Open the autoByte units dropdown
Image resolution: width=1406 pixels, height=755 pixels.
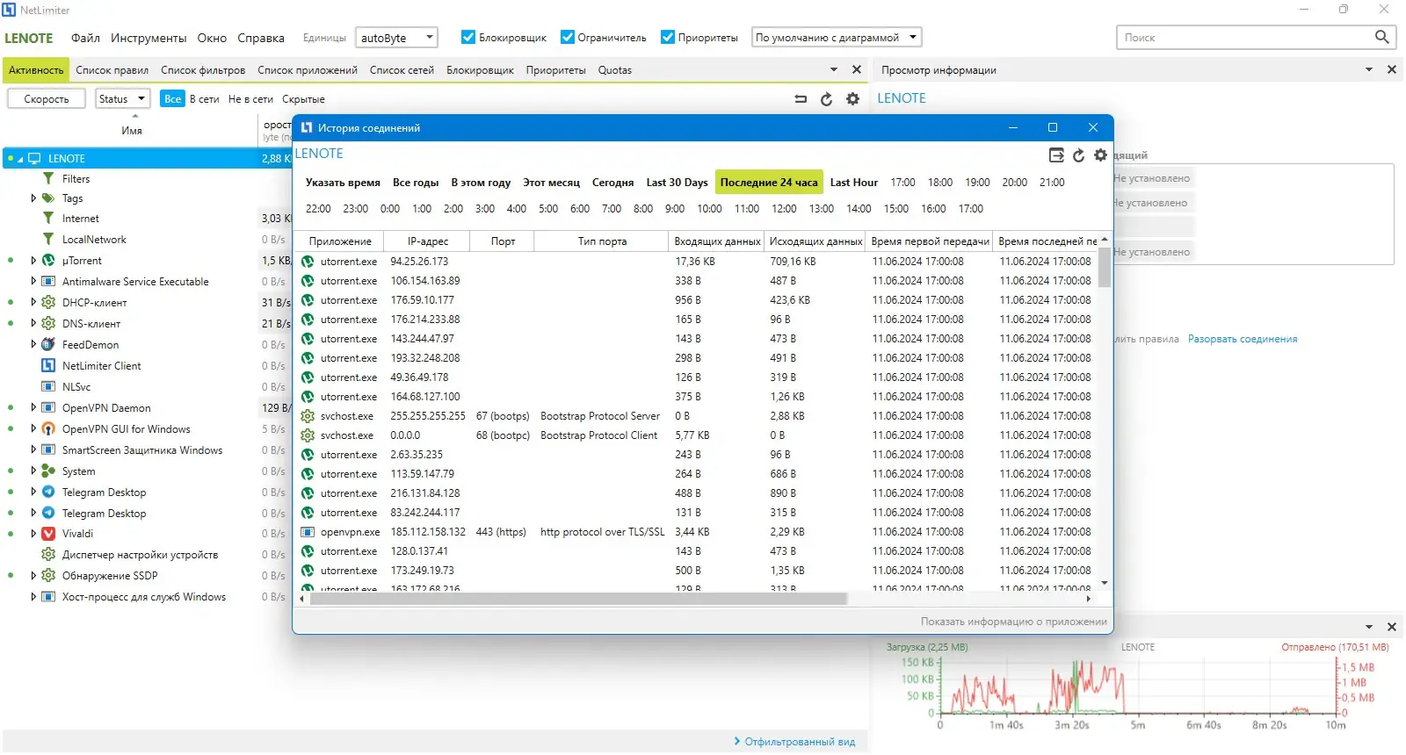396,38
